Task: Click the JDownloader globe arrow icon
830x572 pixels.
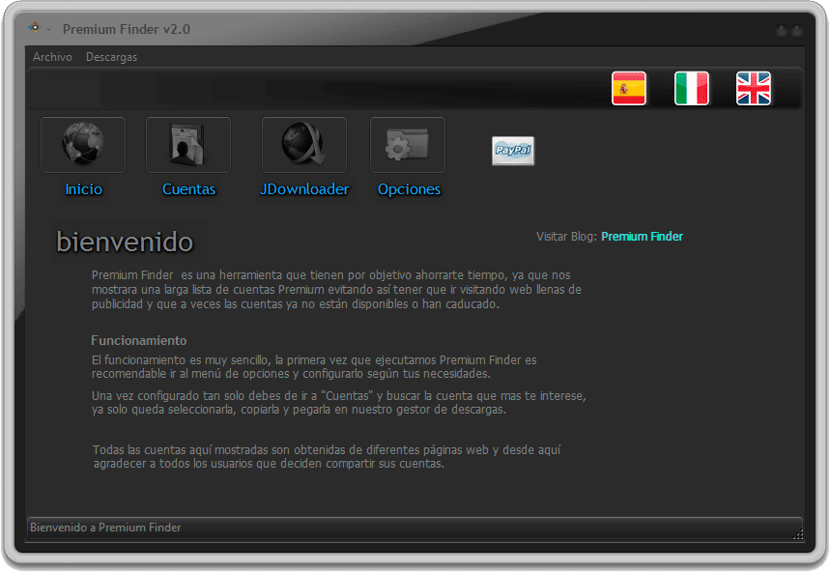Action: 304,145
